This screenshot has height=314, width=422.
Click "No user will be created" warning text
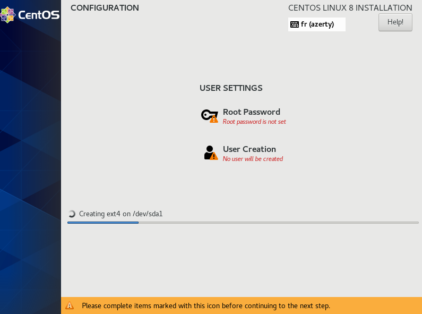coord(253,159)
